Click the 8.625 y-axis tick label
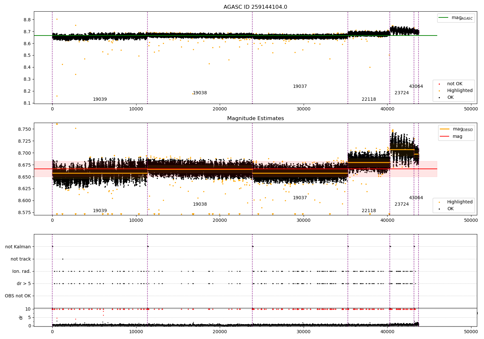This screenshot has width=484, height=339. pos(25,189)
